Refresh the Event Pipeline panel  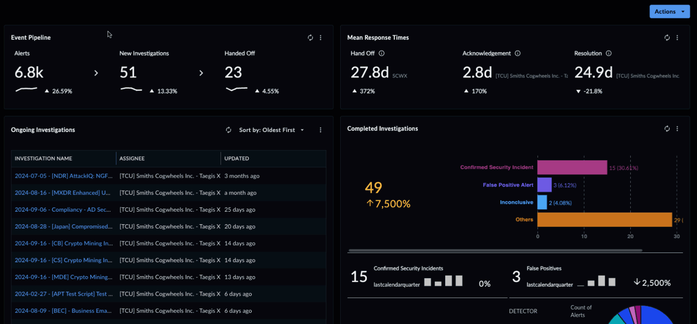(310, 38)
